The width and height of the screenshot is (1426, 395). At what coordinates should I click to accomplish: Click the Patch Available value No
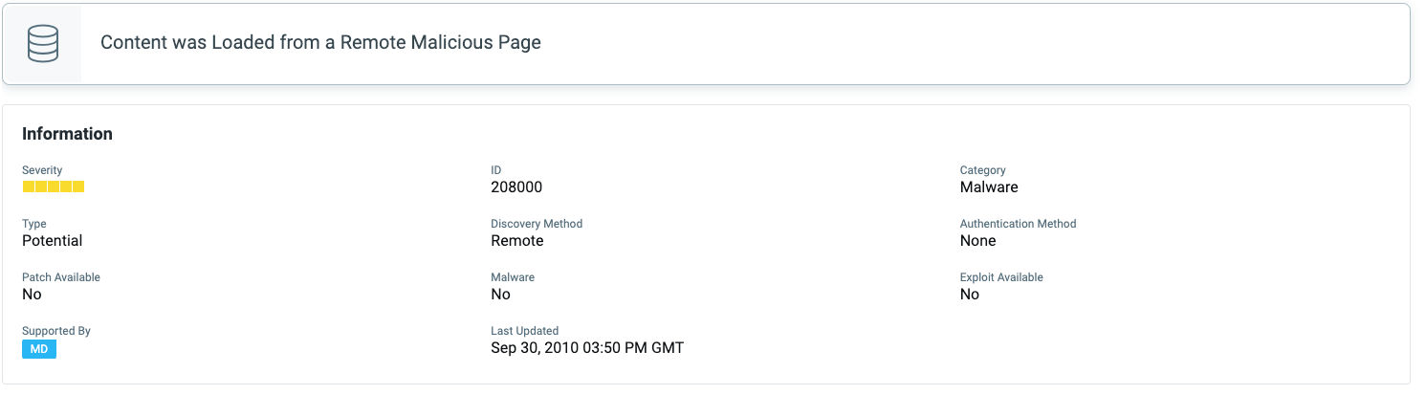pyautogui.click(x=32, y=295)
